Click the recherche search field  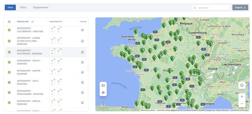(x=211, y=8)
